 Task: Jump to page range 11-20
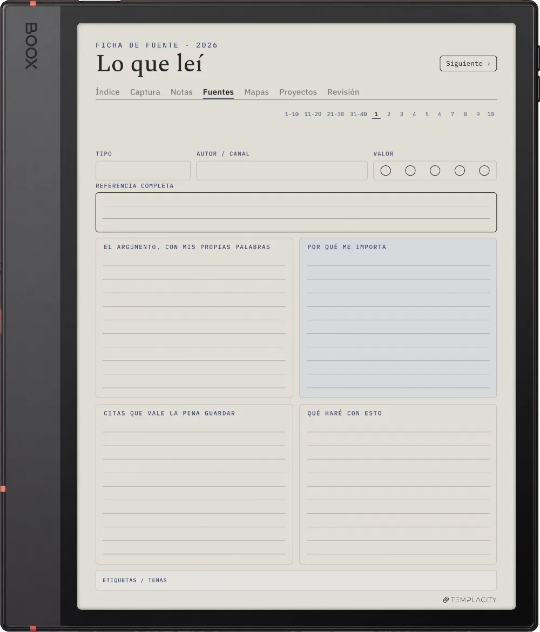click(313, 115)
